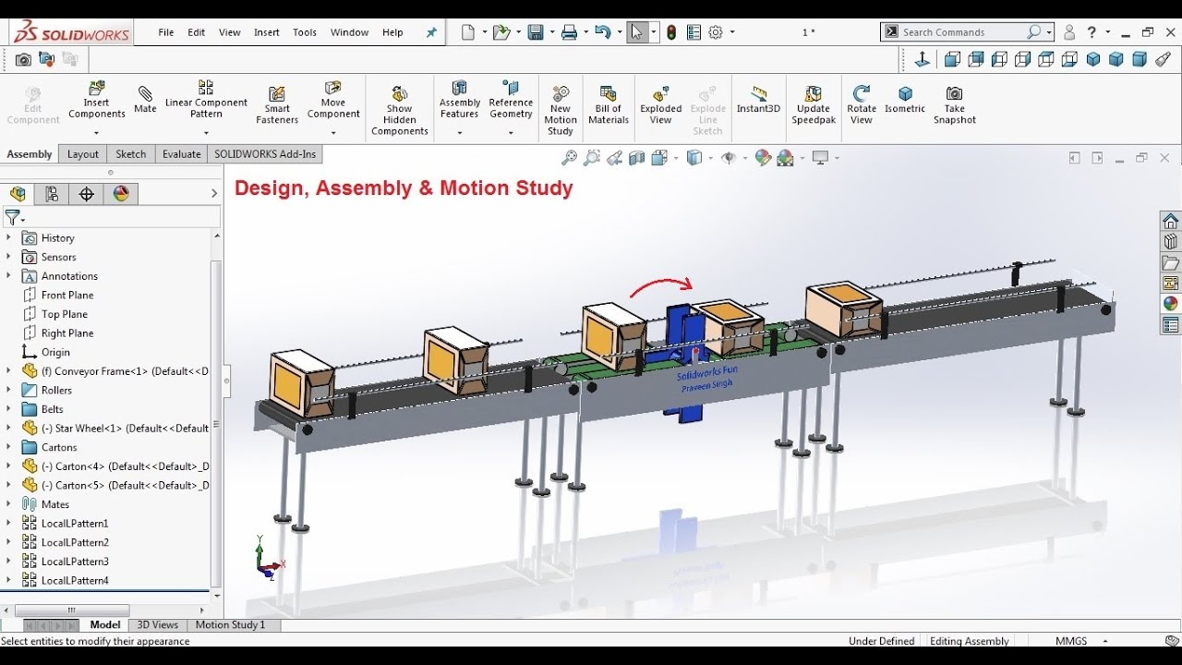Click the feature tree horizontal scrollbar

pos(72,611)
